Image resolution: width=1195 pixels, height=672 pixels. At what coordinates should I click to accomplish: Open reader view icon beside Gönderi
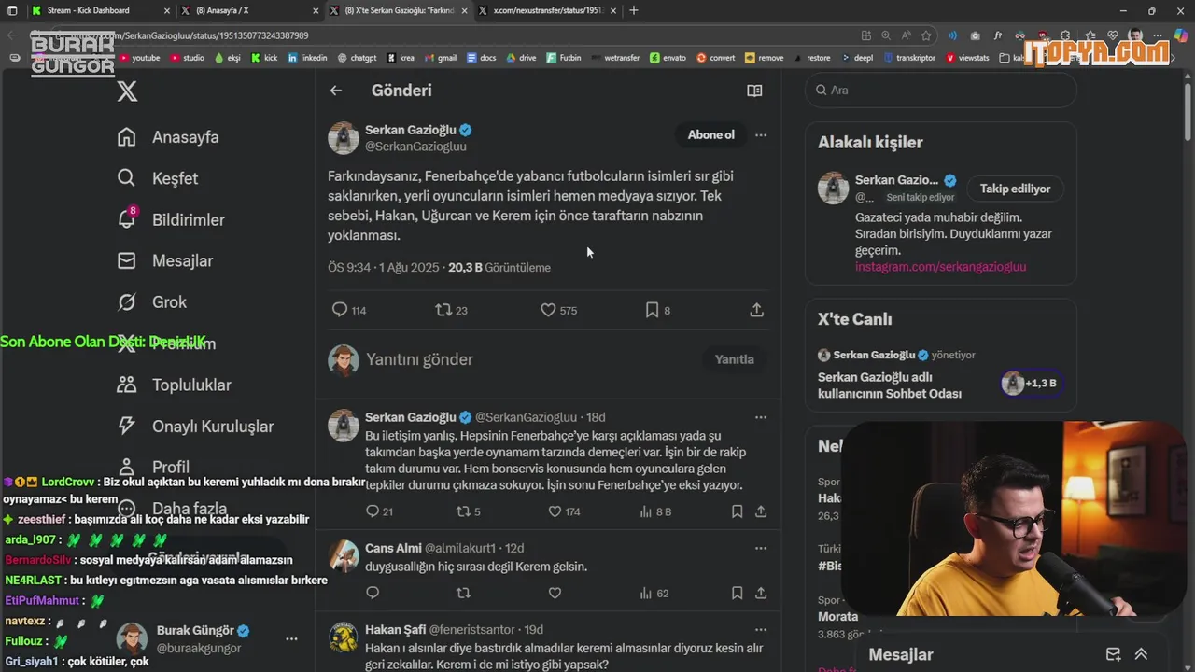tap(754, 91)
